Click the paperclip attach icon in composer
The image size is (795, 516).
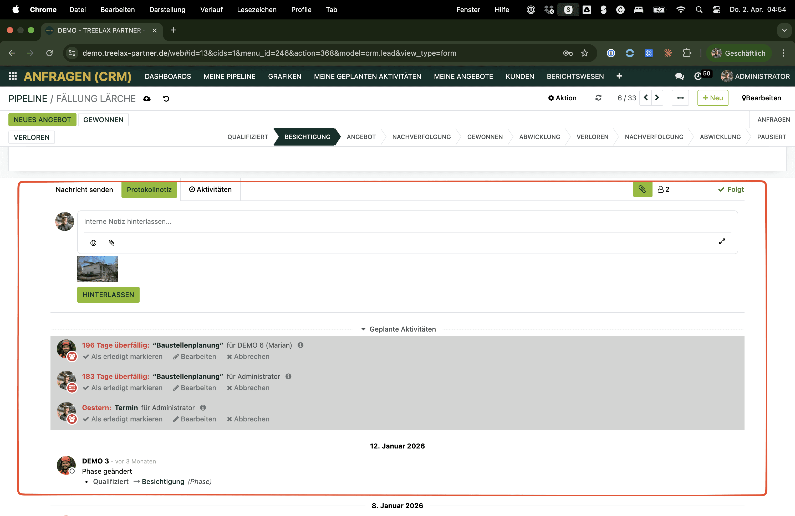111,243
